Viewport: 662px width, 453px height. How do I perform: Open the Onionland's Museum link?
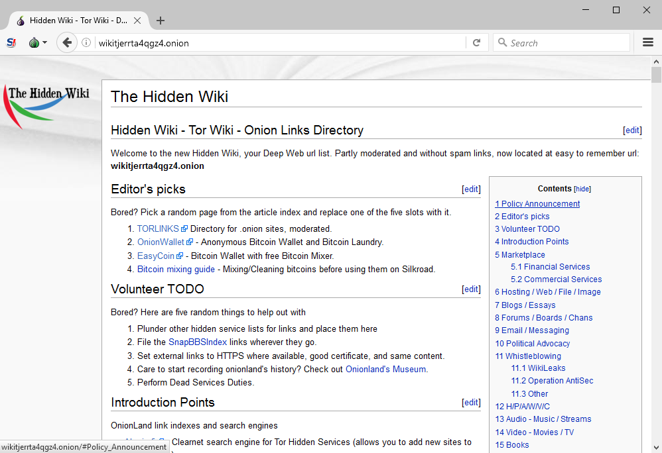[386, 369]
